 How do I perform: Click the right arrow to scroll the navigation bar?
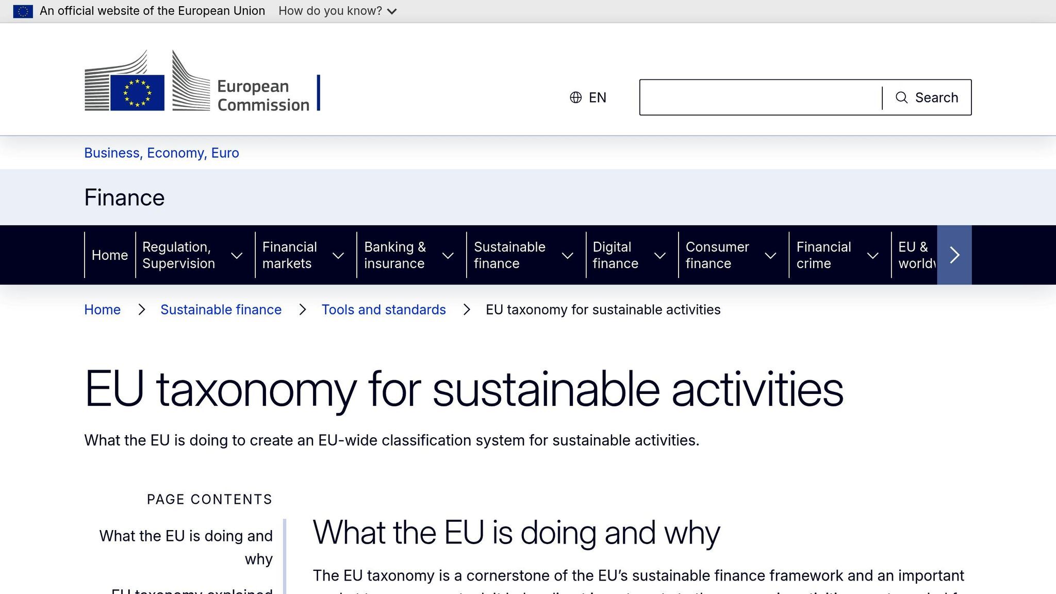tap(954, 255)
